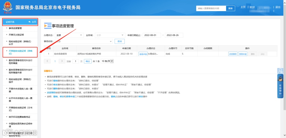Click the 搜索 search button

pos(230,8)
